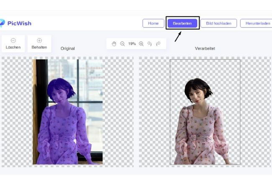Click the zoom in magnifier icon
272x180 pixels.
pos(141,44)
